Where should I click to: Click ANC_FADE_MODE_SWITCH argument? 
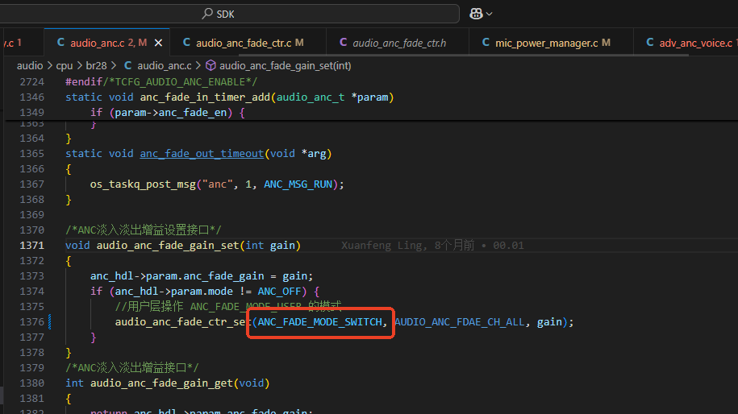point(320,322)
